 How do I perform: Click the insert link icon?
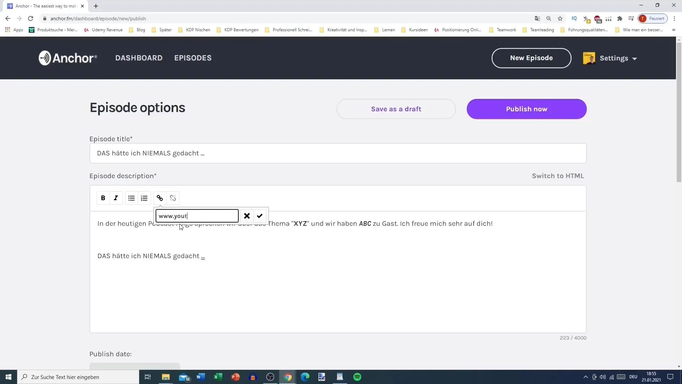[160, 198]
